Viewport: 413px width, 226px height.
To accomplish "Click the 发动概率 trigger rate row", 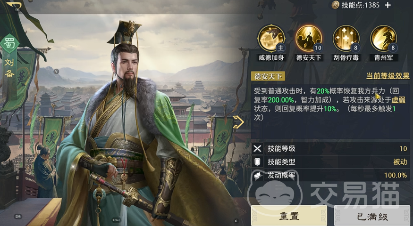I will click(330, 175).
